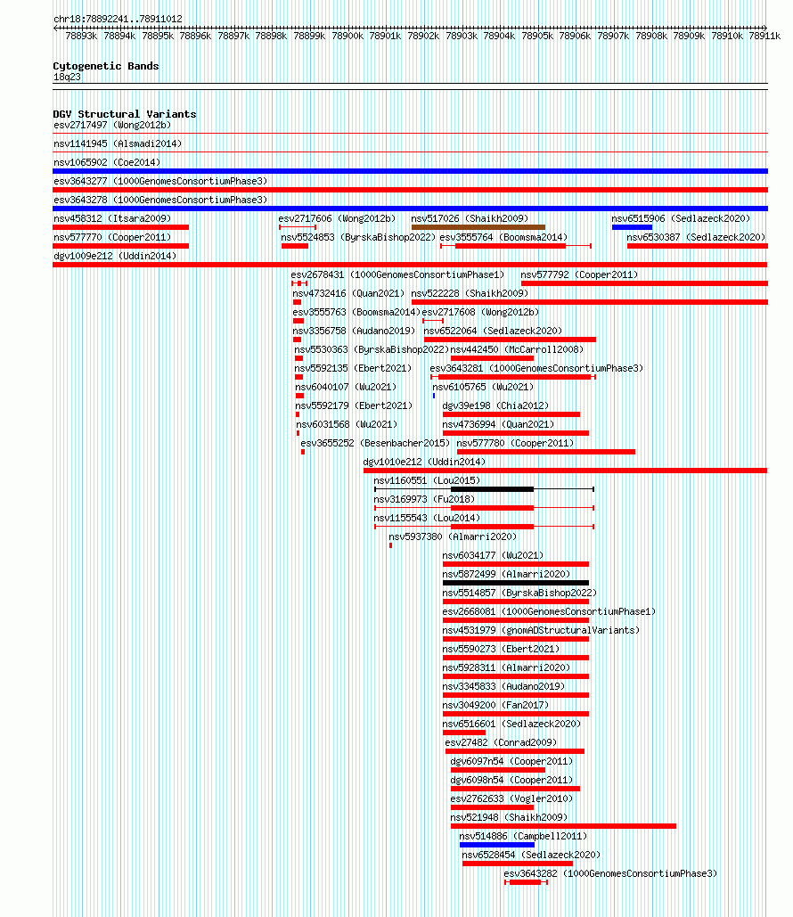Viewport: 793px width, 917px height.
Task: Click the tiny blue marker under nsv6105765
Action: tap(434, 396)
